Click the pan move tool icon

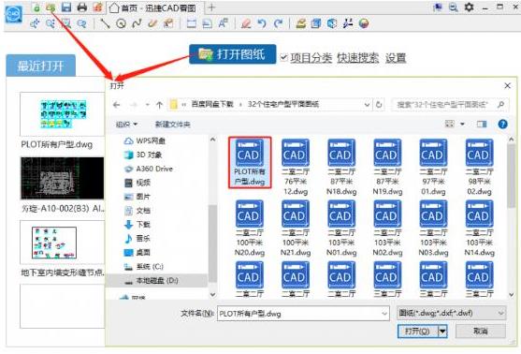35,23
